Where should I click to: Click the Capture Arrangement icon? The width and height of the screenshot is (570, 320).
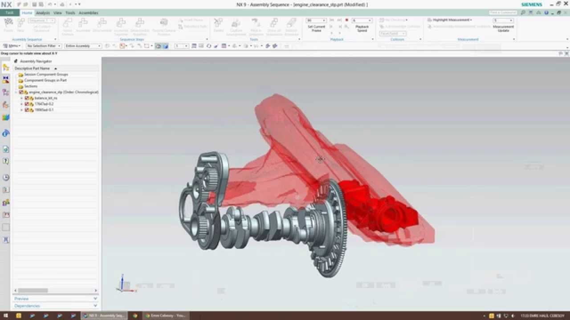coord(236,27)
